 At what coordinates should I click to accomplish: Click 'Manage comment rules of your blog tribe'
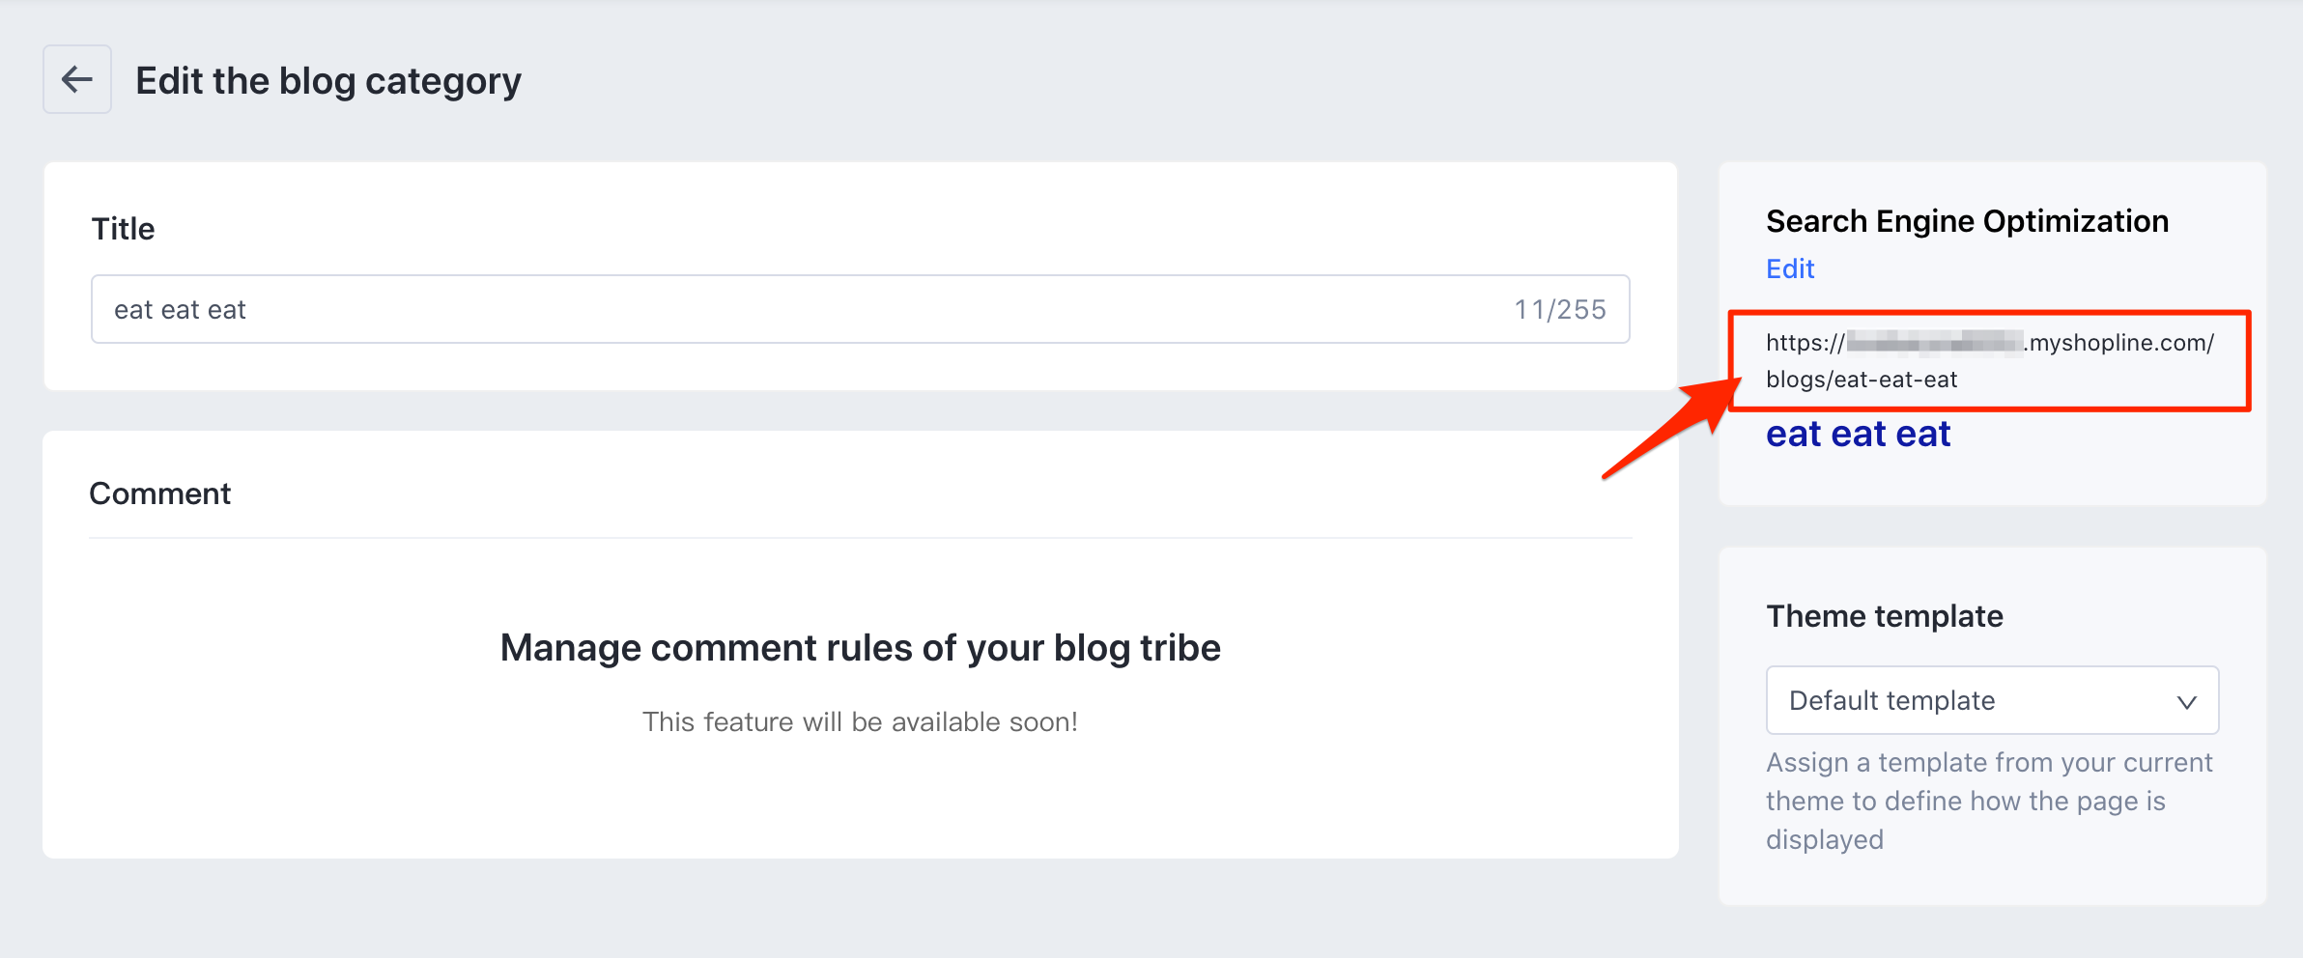tap(860, 647)
